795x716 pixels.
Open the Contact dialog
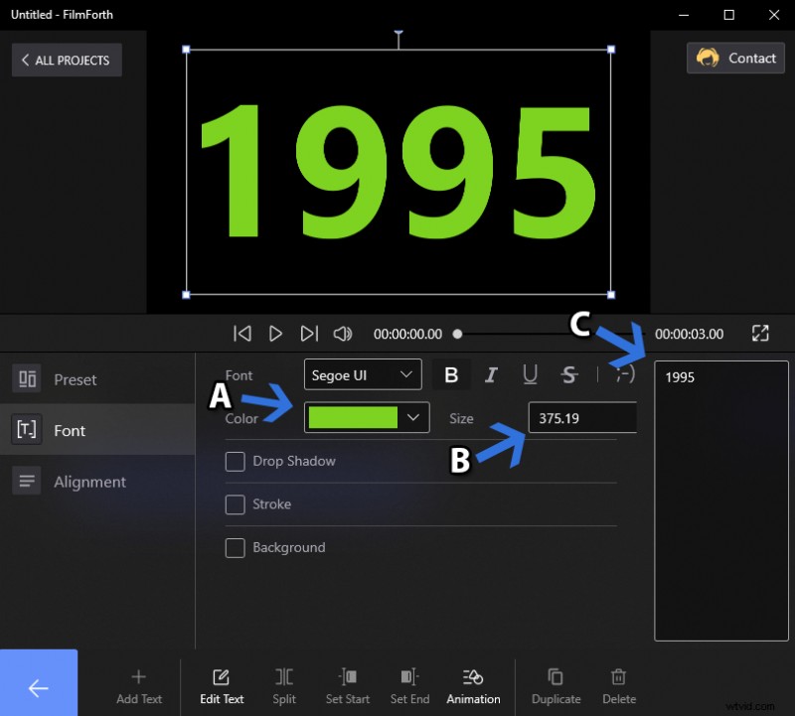point(735,58)
